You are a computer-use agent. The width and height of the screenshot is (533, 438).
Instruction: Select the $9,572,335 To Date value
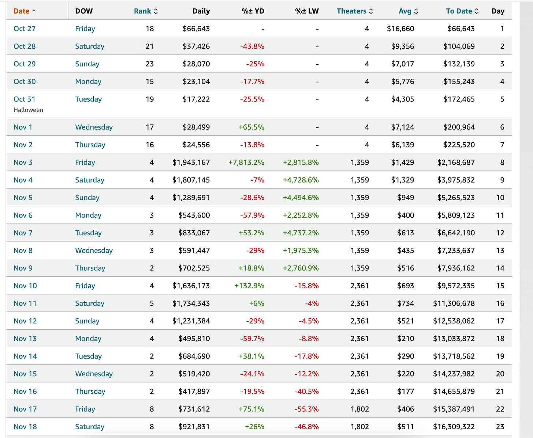[x=456, y=285]
